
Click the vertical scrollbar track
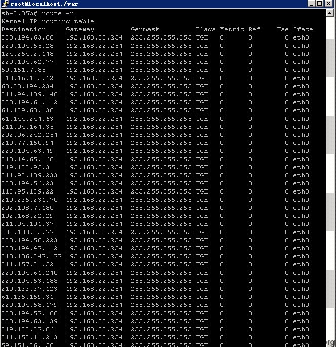[x=329, y=177]
